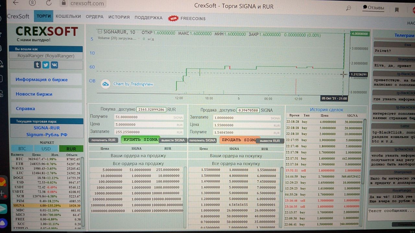Select the DOGE row in market list
This screenshot has height=233, width=415.
(x=45, y=178)
